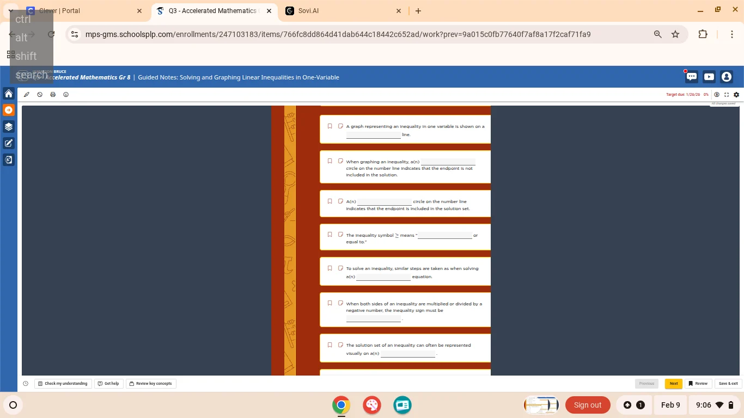Toggle bookmark on the 'A graph representing' question
The image size is (744, 418).
tap(330, 126)
